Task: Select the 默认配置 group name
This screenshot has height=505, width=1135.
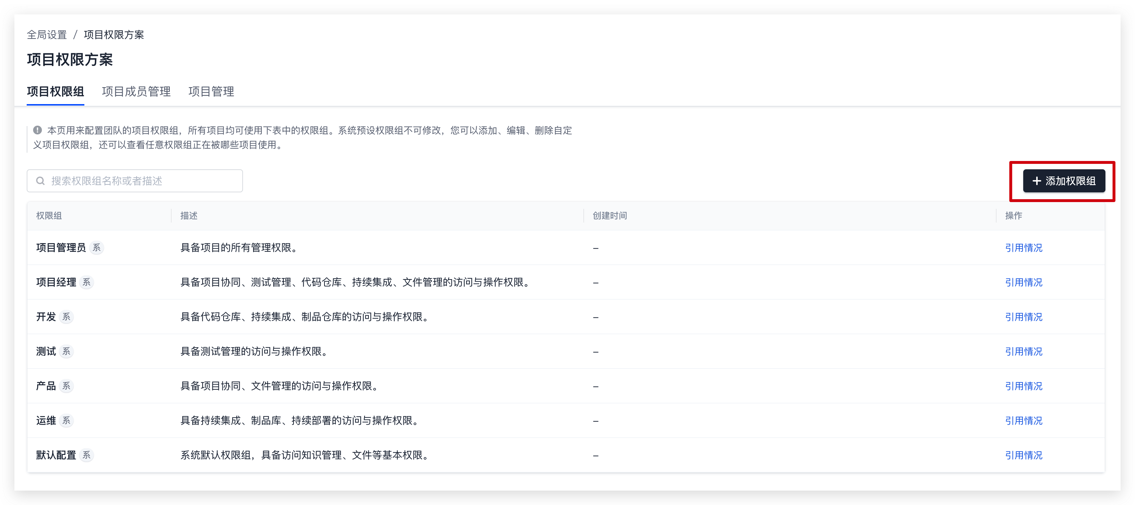Action: 56,455
